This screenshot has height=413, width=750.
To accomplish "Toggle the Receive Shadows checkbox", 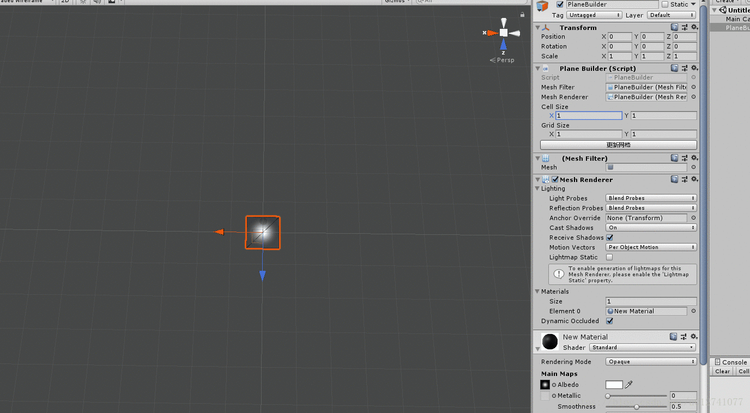I will click(609, 238).
